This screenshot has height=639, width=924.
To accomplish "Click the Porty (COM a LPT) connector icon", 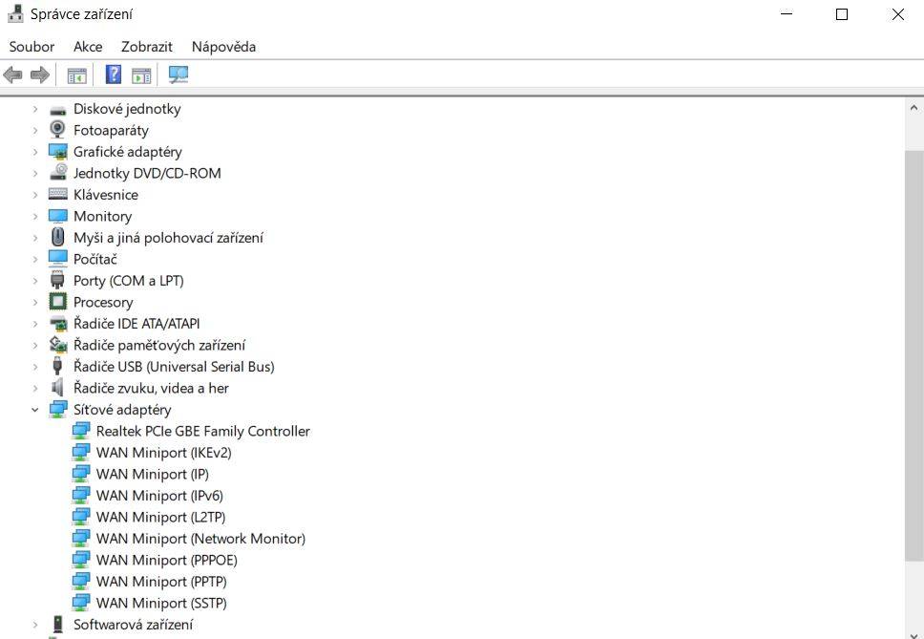I will (x=57, y=280).
